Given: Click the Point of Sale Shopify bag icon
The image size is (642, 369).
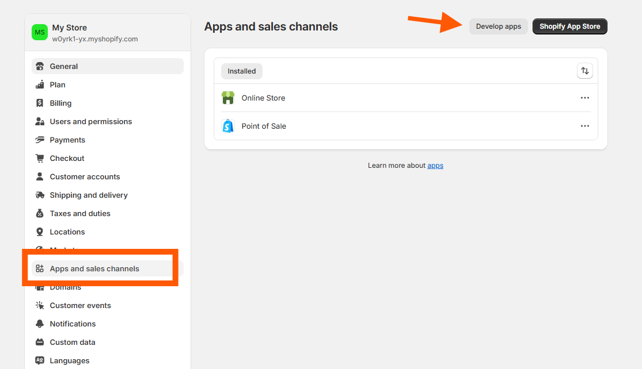Looking at the screenshot, I should coord(228,126).
